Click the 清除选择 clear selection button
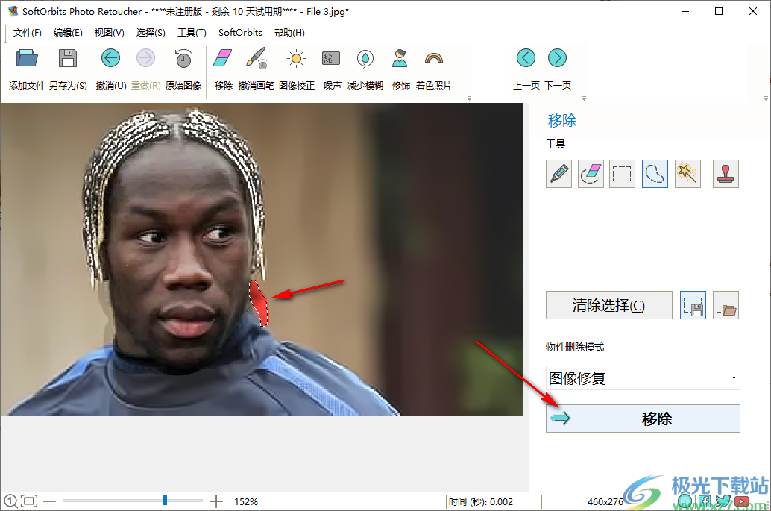The width and height of the screenshot is (771, 511). [x=608, y=304]
